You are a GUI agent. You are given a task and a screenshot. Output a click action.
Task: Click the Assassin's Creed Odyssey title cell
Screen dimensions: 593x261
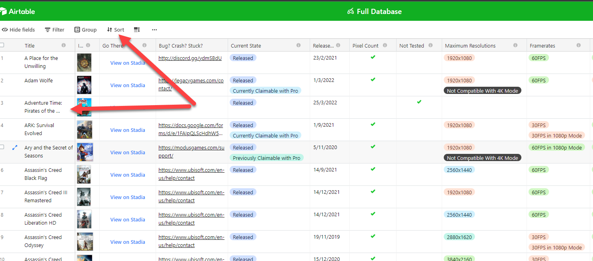click(x=47, y=241)
